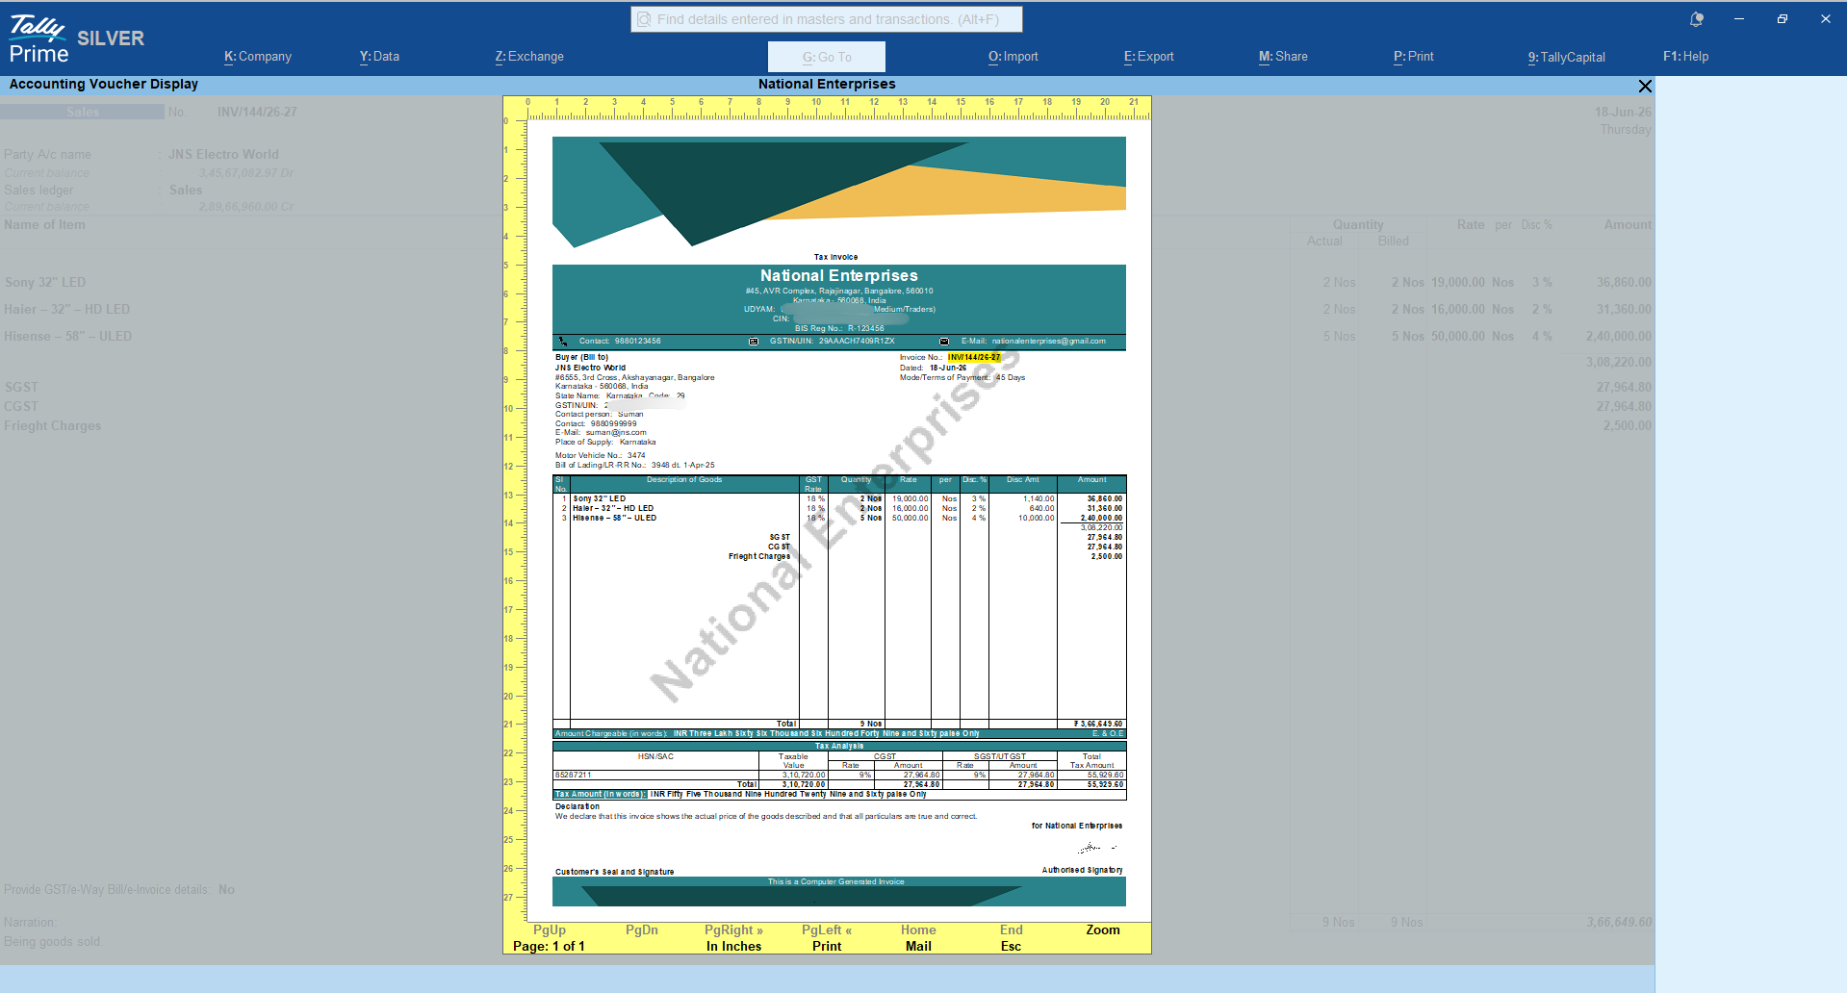The image size is (1847, 993).
Task: Click the GSTIN/UIN icon on the invoice header
Action: 754,342
